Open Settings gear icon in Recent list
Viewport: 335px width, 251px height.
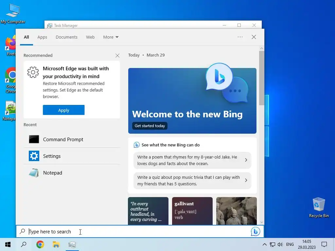[x=34, y=156]
